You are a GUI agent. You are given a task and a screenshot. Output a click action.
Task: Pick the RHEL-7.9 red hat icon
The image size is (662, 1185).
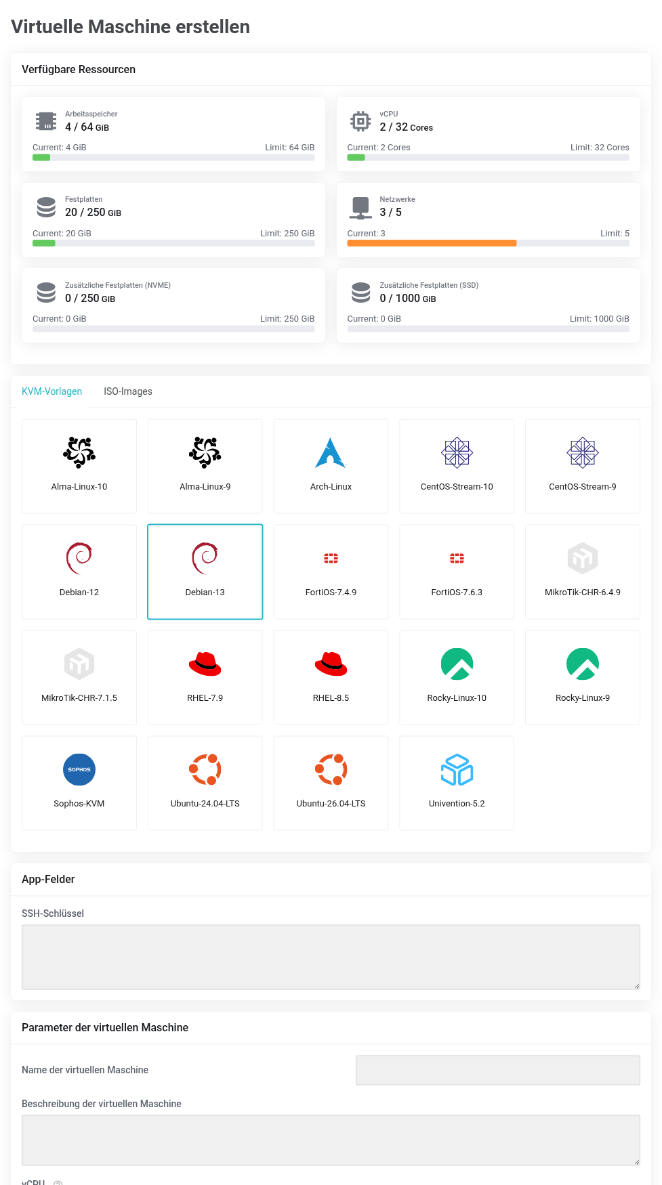(205, 664)
